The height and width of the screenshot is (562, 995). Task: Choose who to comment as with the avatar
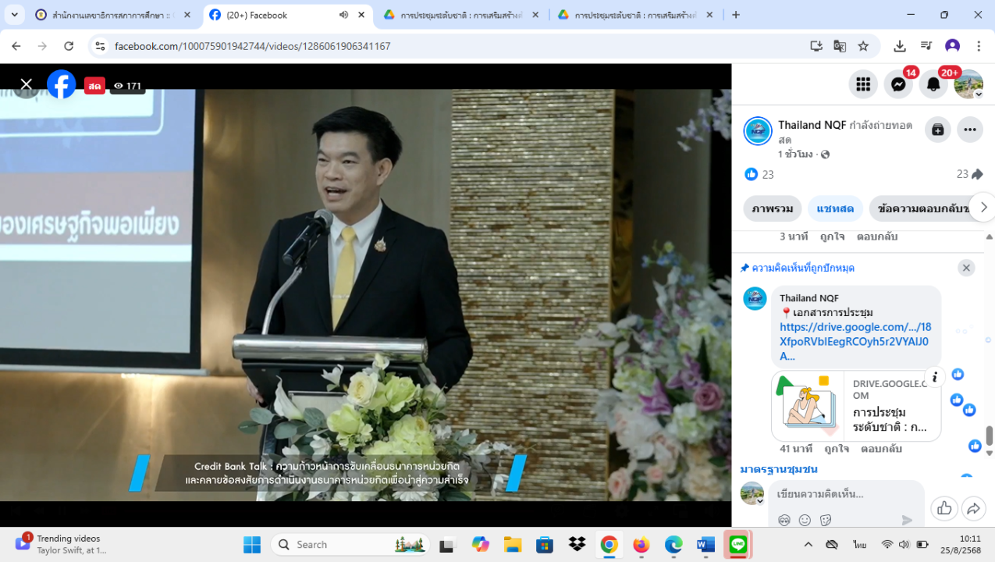pos(752,493)
